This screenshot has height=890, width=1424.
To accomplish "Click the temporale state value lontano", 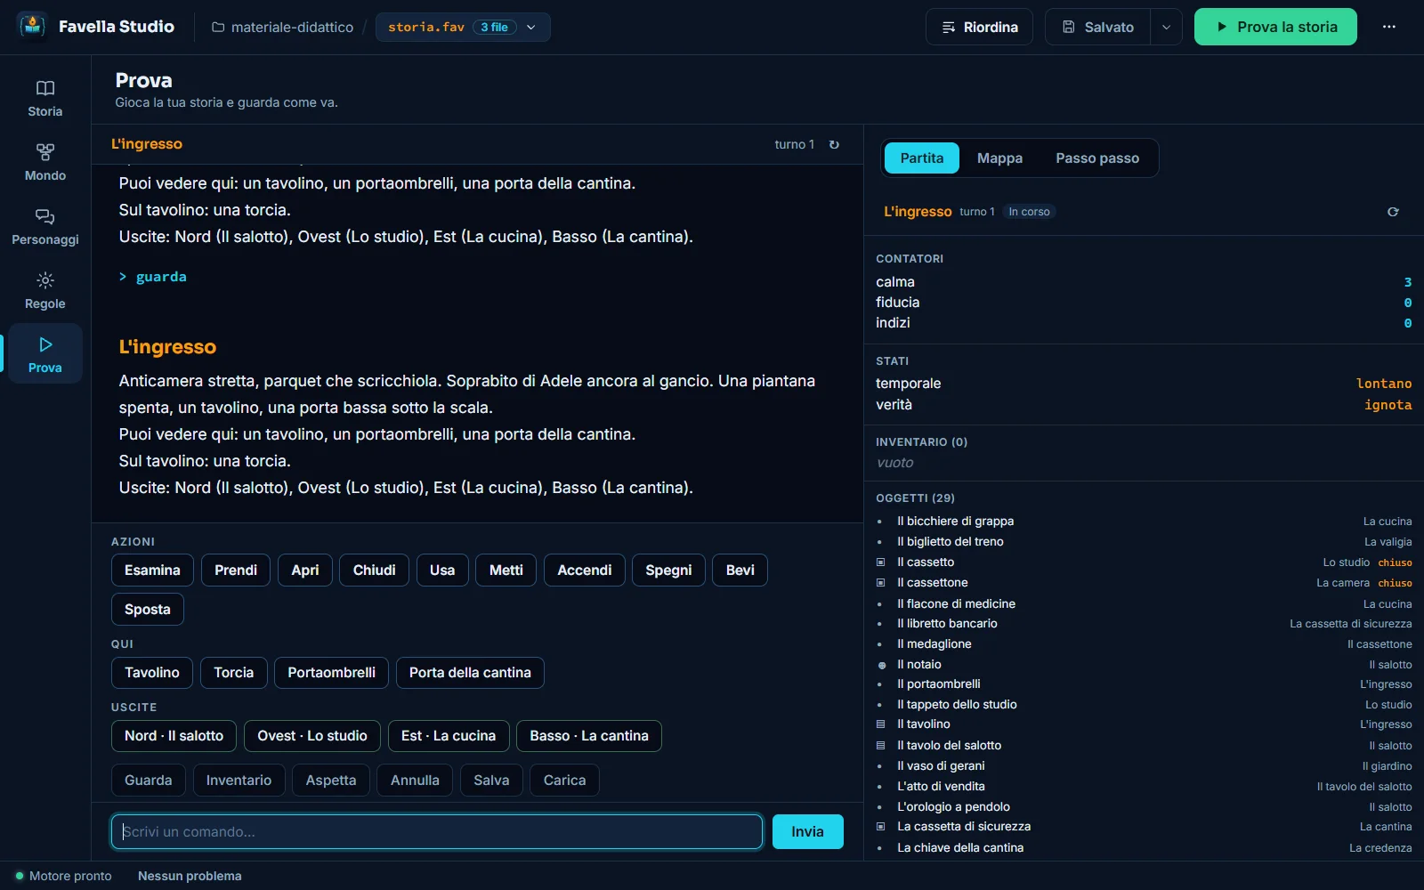I will click(x=1384, y=384).
